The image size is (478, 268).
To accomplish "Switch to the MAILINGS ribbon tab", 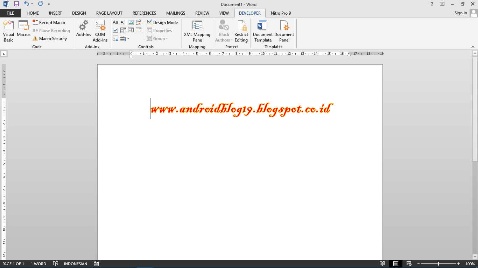I will 175,13.
